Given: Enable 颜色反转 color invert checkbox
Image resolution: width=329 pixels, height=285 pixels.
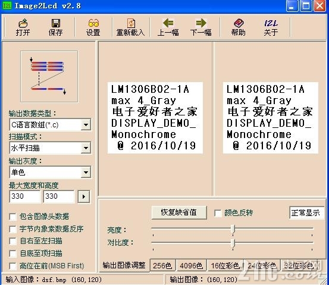Looking at the screenshot, I should click(218, 213).
